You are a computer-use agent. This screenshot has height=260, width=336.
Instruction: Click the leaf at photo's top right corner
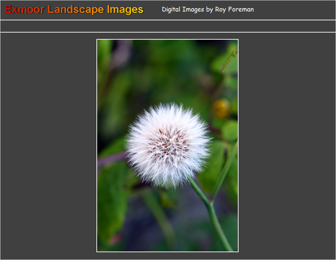229,61
